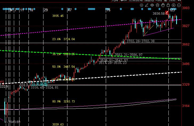Click price axis value 3496
Image resolution: width=194 pixels, height=126 pixels.
click(x=185, y=64)
